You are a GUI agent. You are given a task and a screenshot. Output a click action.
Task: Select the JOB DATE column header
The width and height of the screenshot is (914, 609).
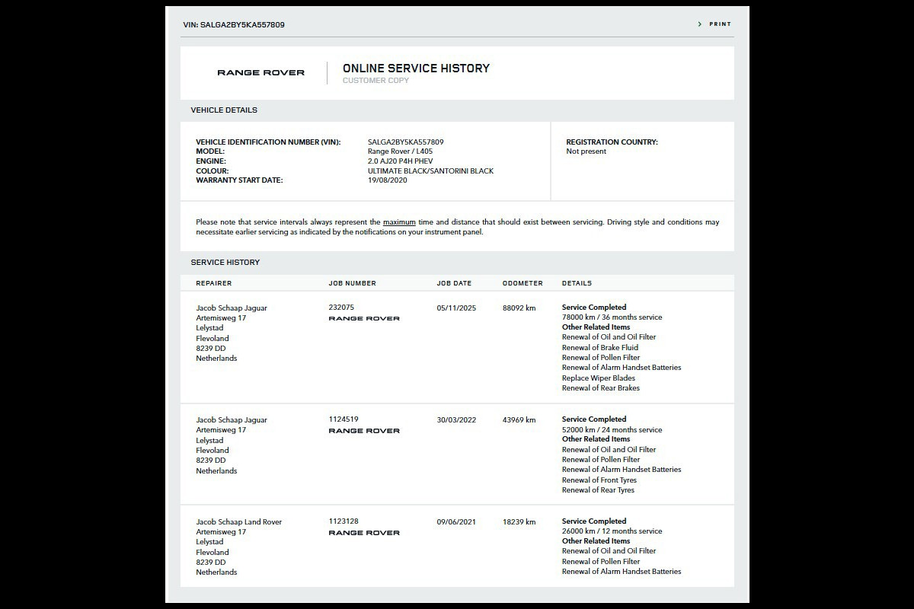click(x=454, y=283)
